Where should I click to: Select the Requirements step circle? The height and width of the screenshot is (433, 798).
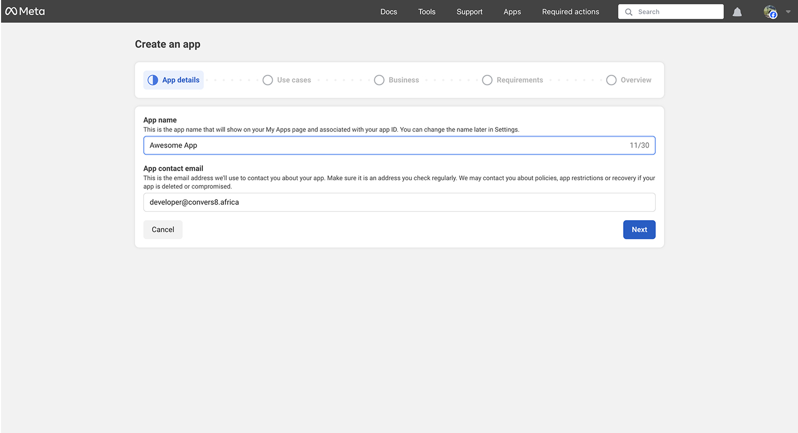coord(487,80)
